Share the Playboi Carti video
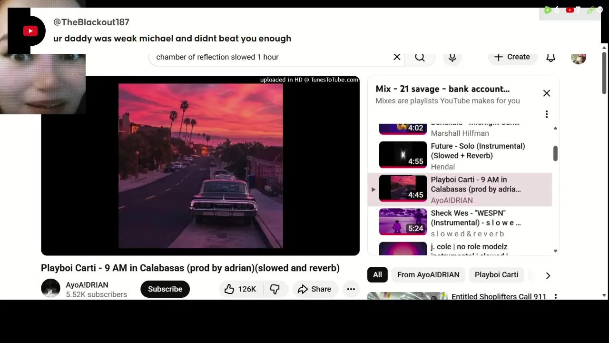 314,289
